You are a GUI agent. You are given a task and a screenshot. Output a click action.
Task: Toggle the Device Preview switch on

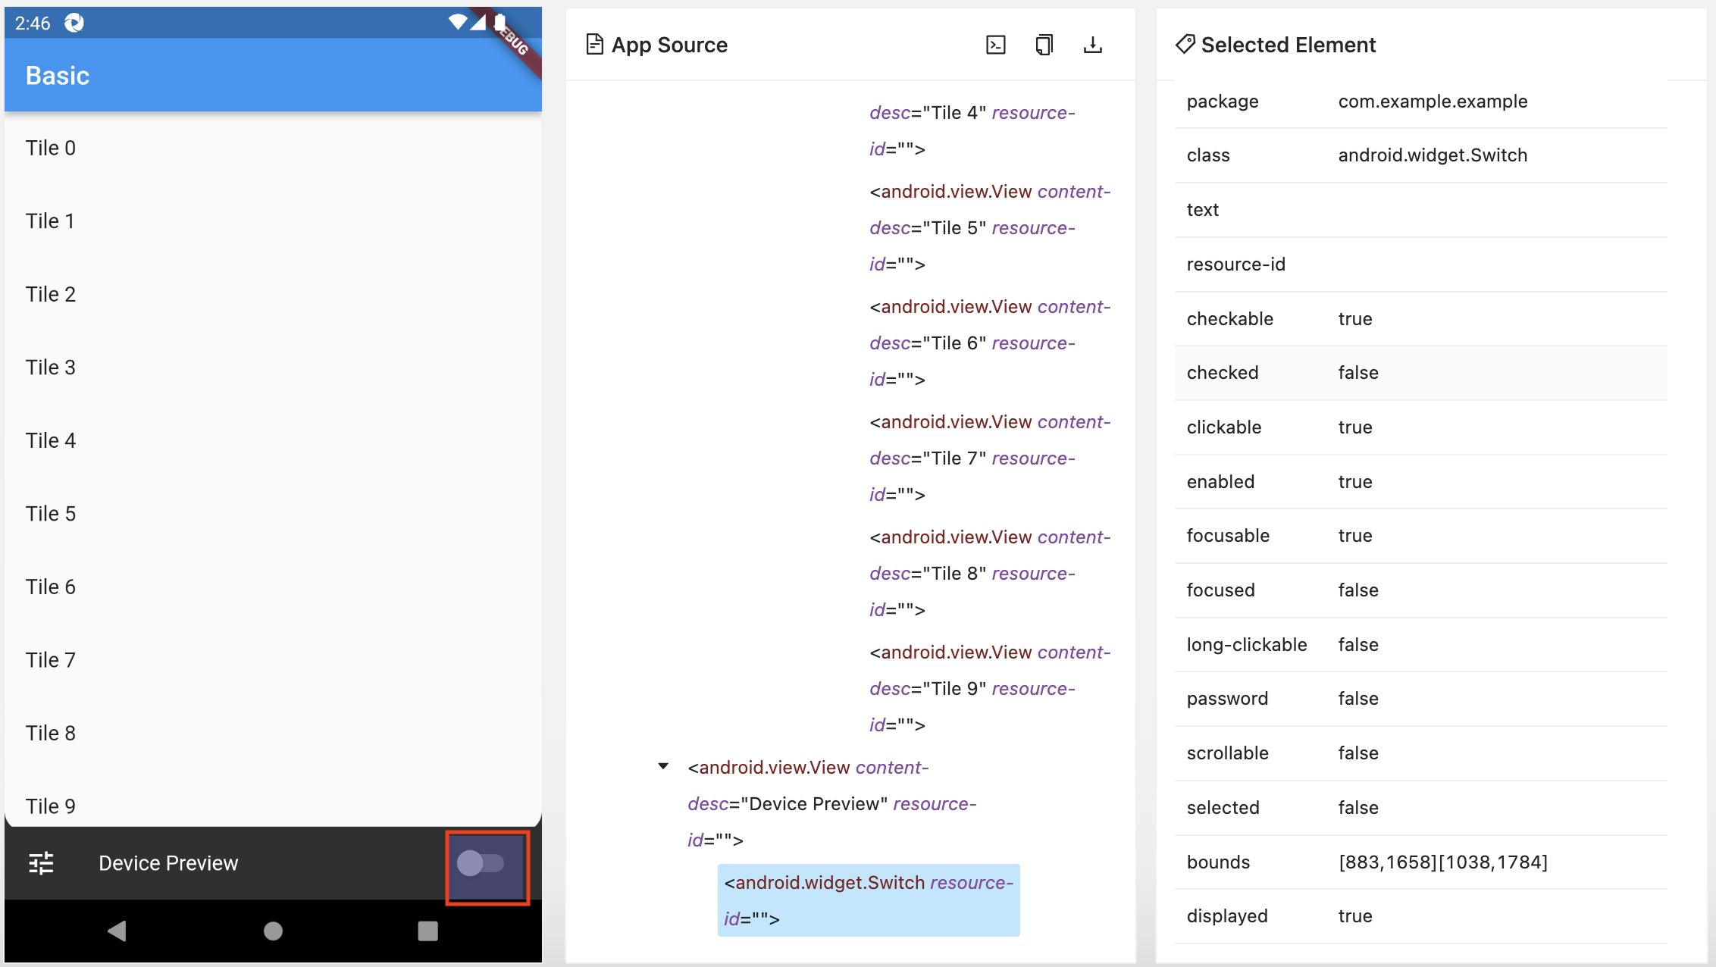[481, 863]
